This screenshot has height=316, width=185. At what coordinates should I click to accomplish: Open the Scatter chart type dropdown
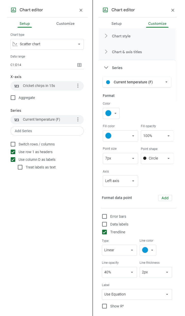tap(47, 44)
